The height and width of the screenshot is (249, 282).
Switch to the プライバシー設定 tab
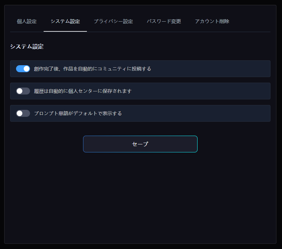(x=113, y=21)
